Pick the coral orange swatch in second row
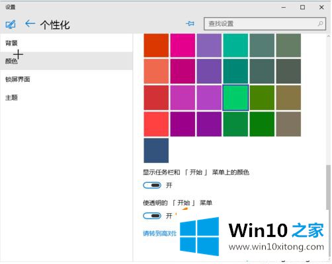Screen dimensions: 332x264 click(x=156, y=71)
